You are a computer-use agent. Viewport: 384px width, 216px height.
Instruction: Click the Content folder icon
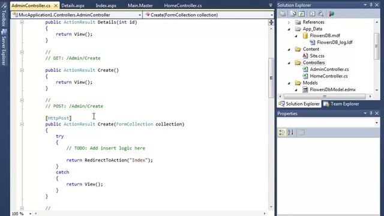[x=298, y=49]
